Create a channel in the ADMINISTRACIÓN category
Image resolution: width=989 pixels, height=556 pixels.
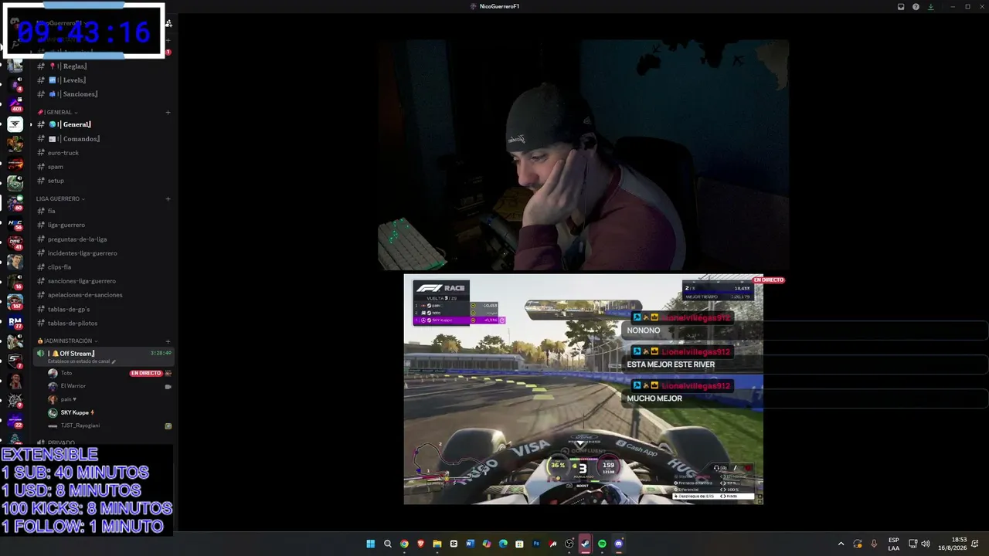[168, 341]
